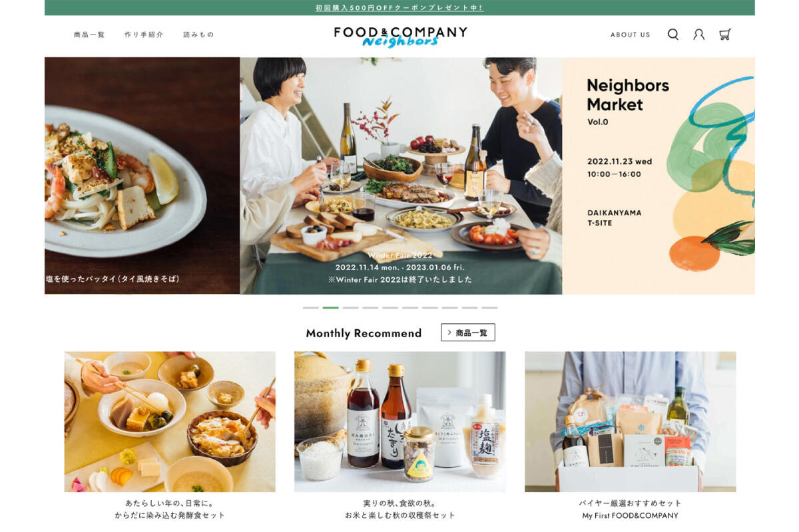
Task: Open the 読みもの menu item
Action: [x=199, y=35]
